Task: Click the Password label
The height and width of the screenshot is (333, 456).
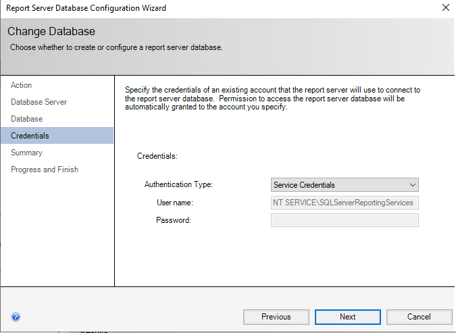Action: tap(174, 220)
